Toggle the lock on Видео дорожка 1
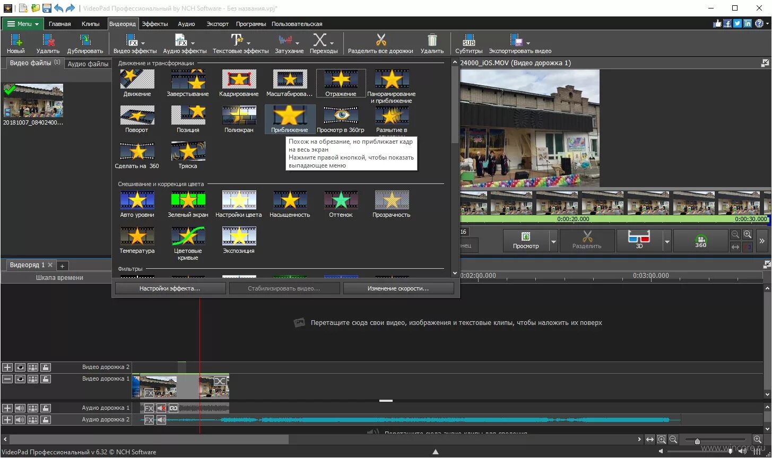 46,379
